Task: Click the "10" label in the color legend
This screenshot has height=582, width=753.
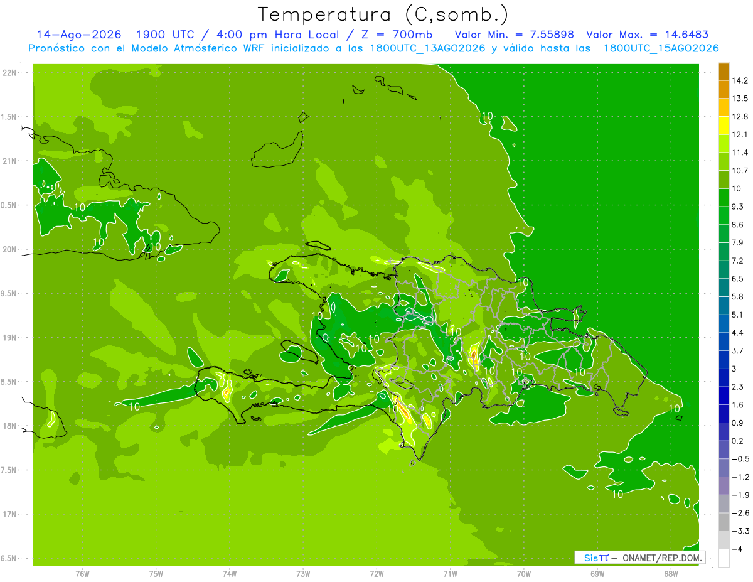Action: pyautogui.click(x=736, y=189)
